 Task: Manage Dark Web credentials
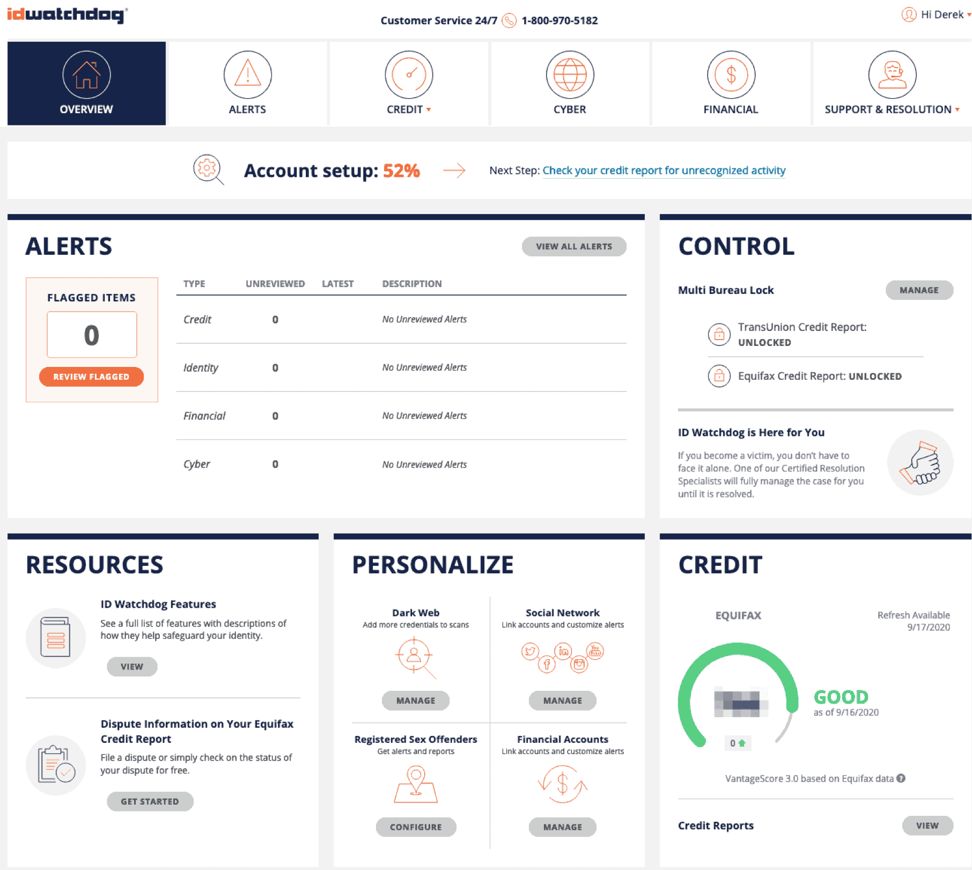[x=416, y=701]
